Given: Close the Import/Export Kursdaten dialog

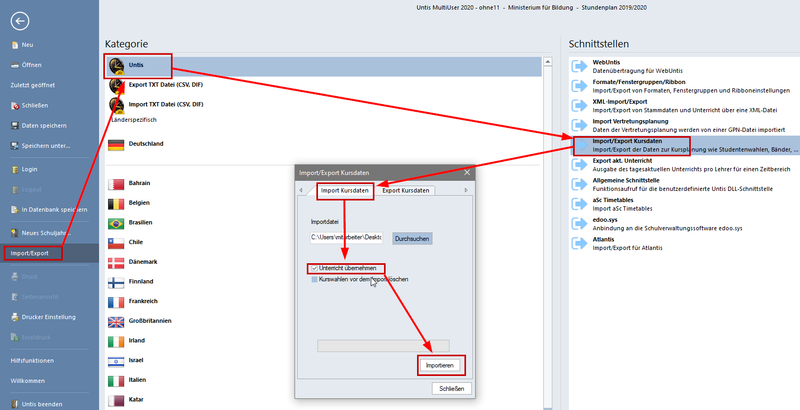Looking at the screenshot, I should [467, 173].
